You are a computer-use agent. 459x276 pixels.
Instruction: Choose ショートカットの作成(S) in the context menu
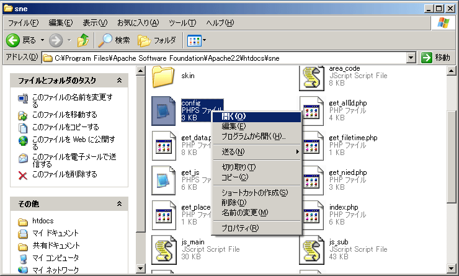click(x=257, y=193)
